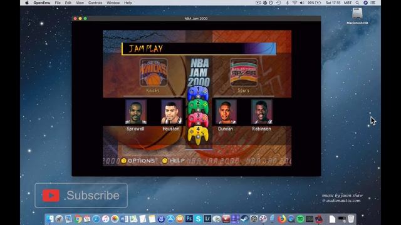
Task: Open Microsoft Word from the dock
Action: [x=124, y=219]
